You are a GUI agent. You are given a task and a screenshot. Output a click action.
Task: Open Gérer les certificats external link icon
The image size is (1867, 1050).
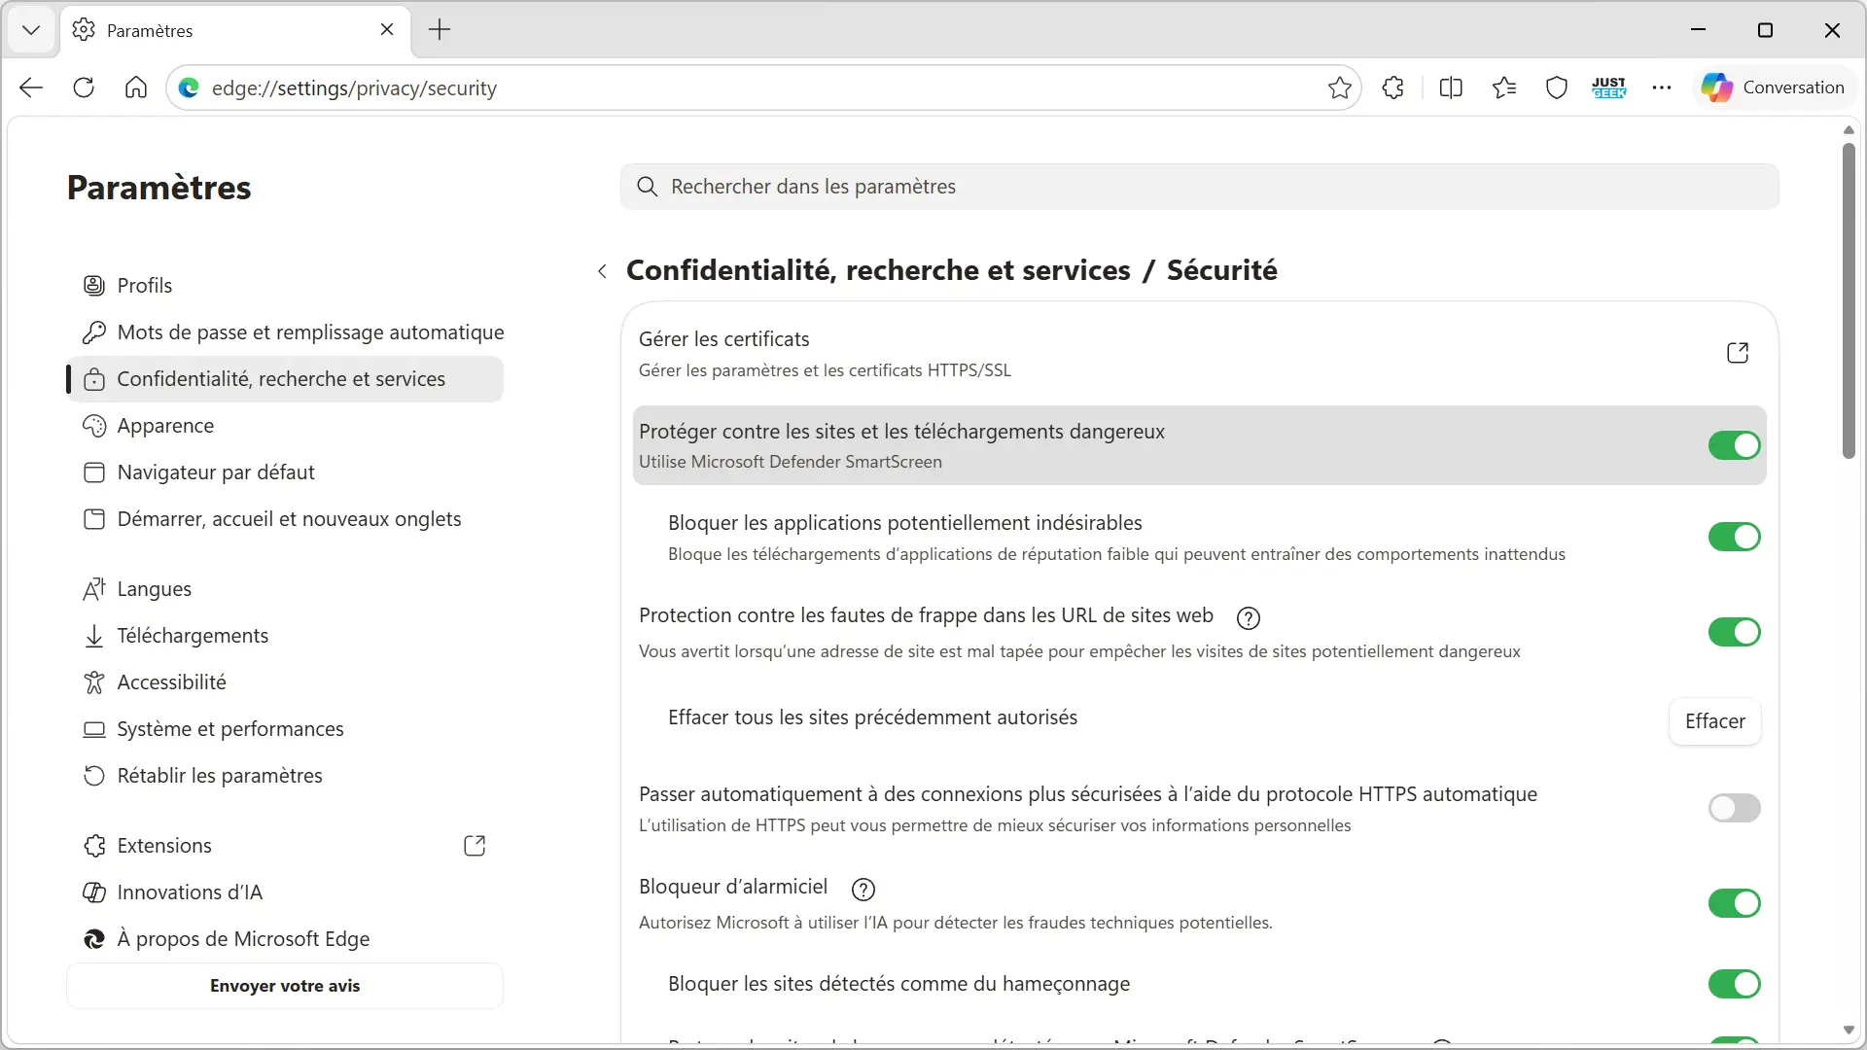pyautogui.click(x=1738, y=353)
